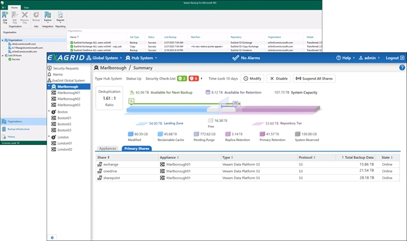This screenshot has width=407, height=241.
Task: Select Marlborough02 appliance in sidebar
Action: point(66,99)
